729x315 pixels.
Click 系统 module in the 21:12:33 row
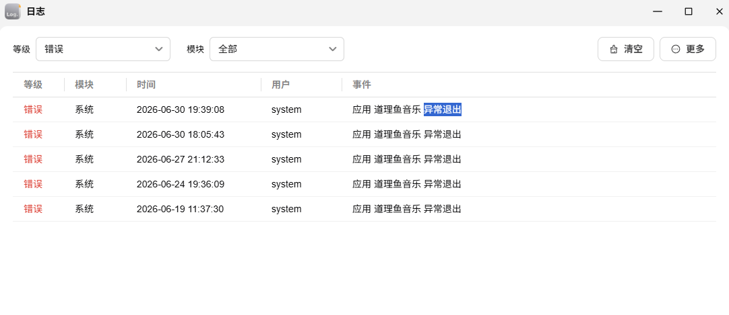[x=84, y=159]
